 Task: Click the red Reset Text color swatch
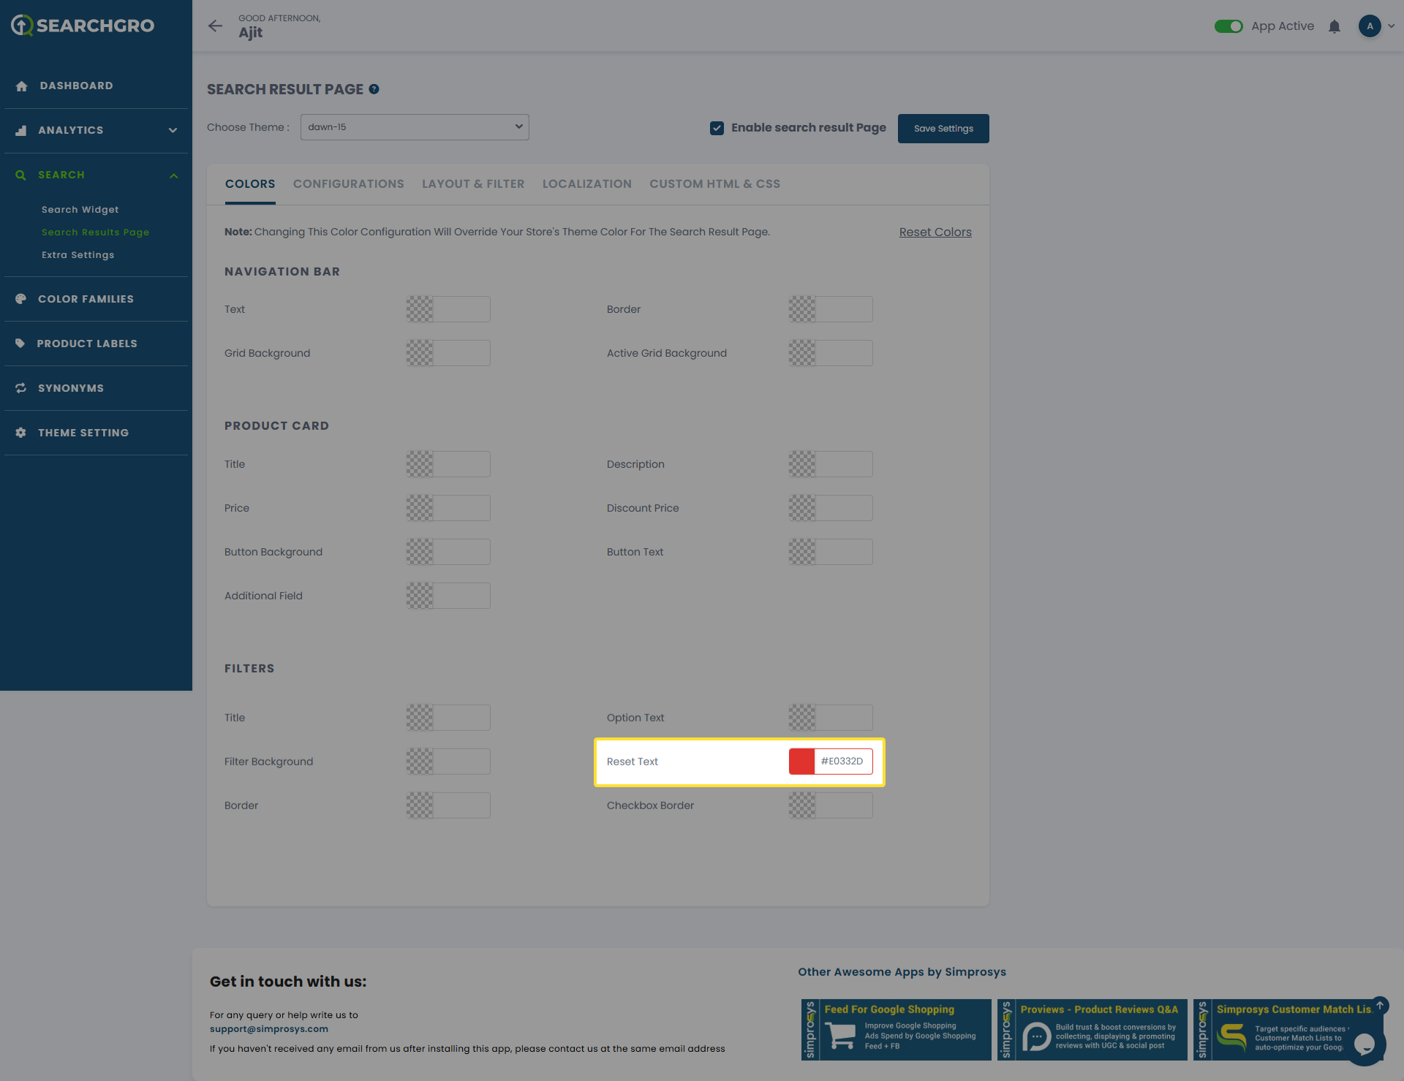point(801,762)
